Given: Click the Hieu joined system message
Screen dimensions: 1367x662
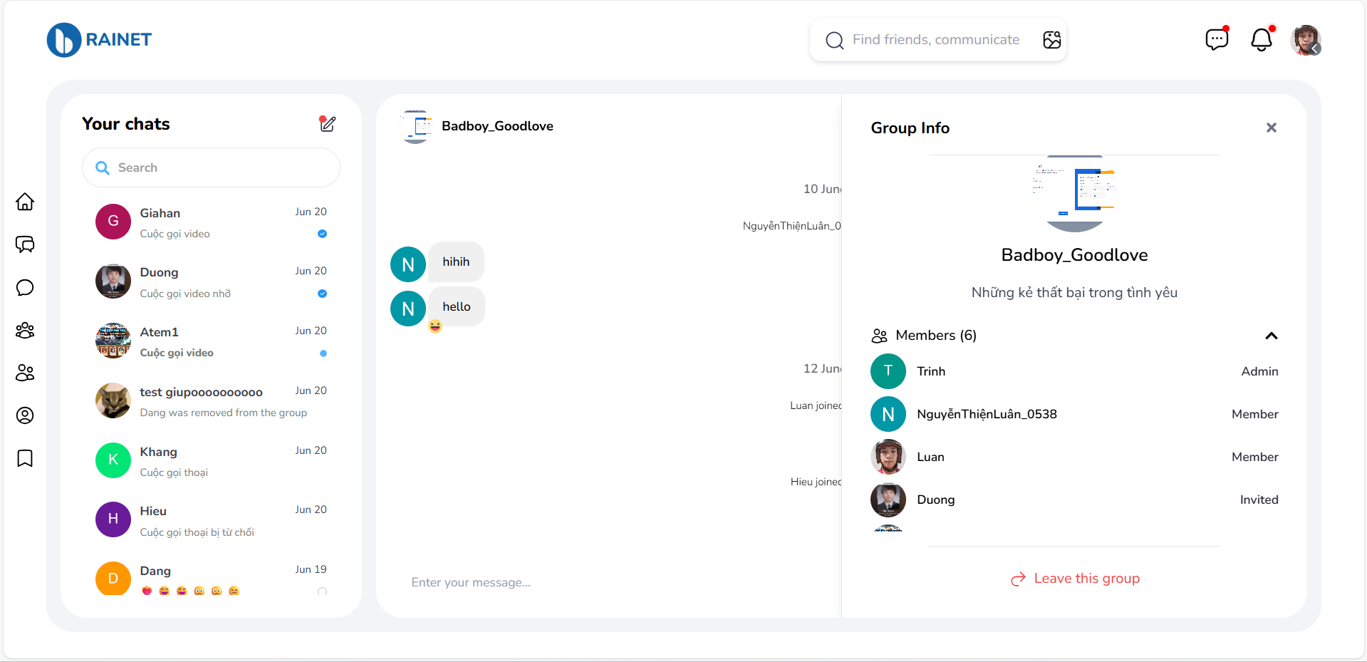Looking at the screenshot, I should [x=816, y=482].
